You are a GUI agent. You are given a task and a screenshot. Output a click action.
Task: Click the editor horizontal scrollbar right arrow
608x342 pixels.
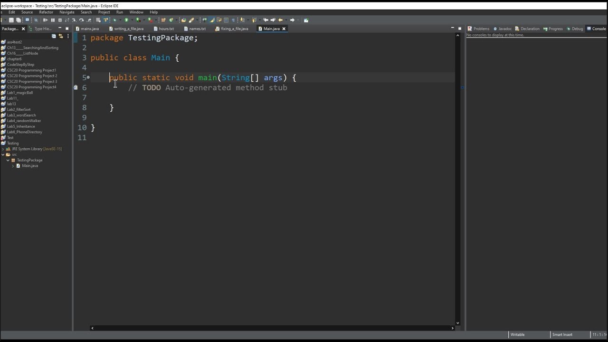pyautogui.click(x=453, y=328)
